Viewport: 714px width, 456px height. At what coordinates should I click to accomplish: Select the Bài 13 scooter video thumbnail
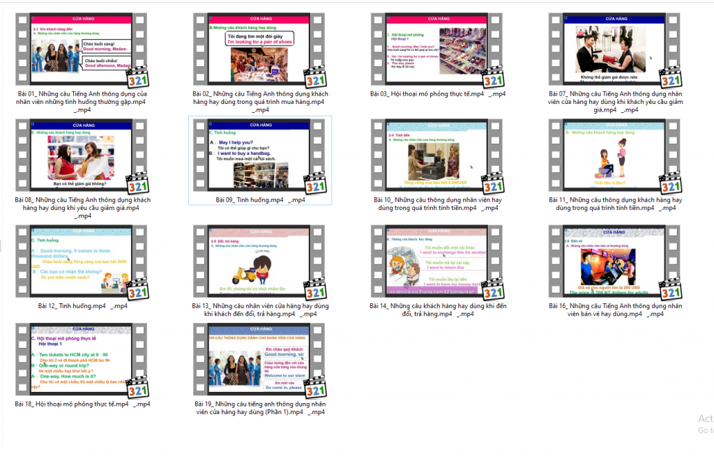(260, 261)
